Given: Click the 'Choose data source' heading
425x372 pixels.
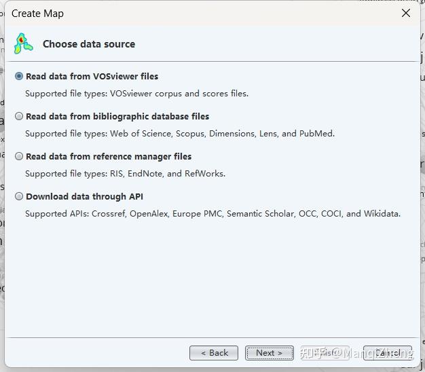Looking at the screenshot, I should click(x=89, y=44).
